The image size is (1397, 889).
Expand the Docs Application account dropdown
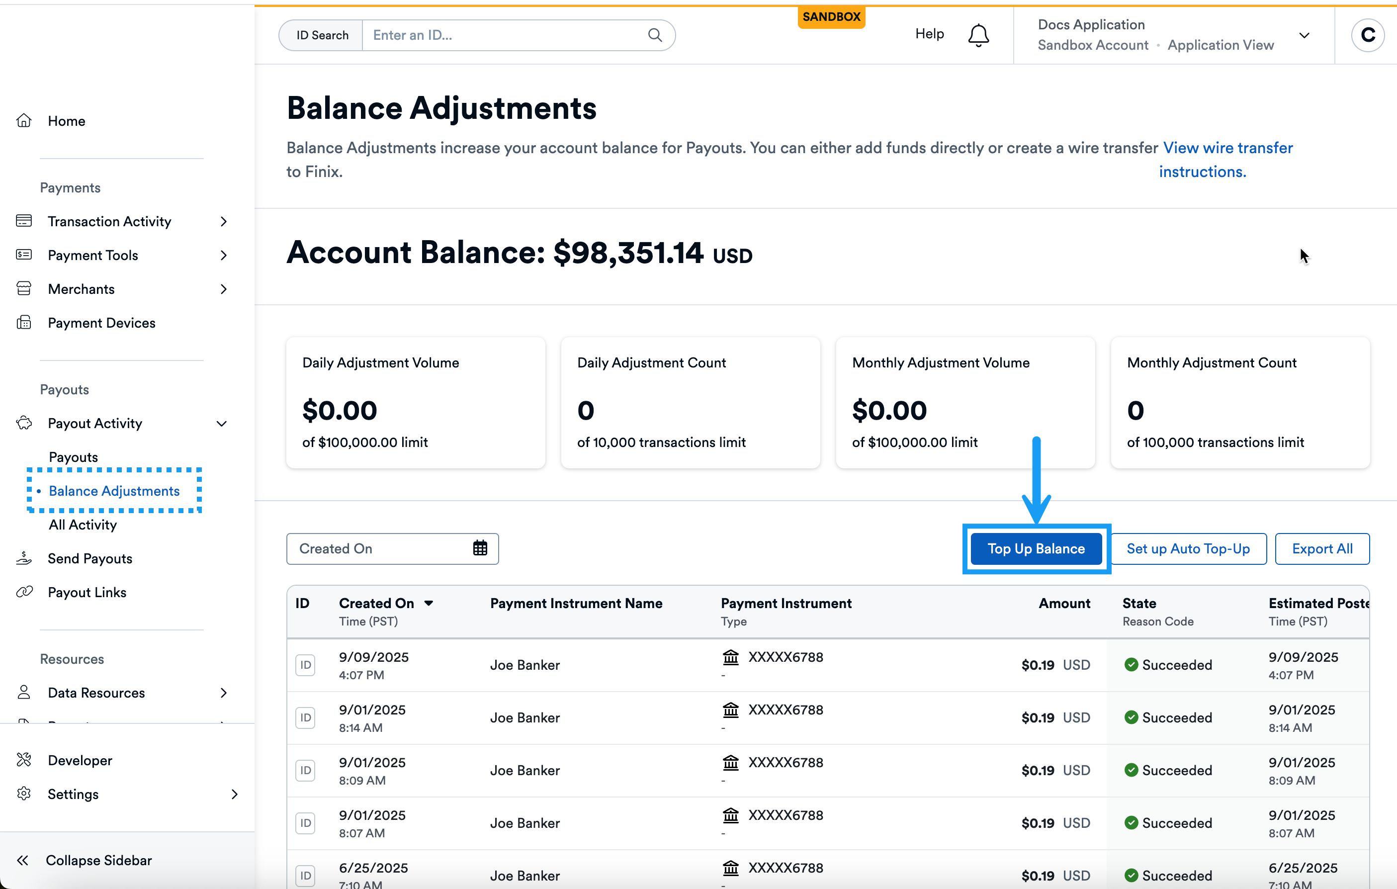pyautogui.click(x=1304, y=35)
